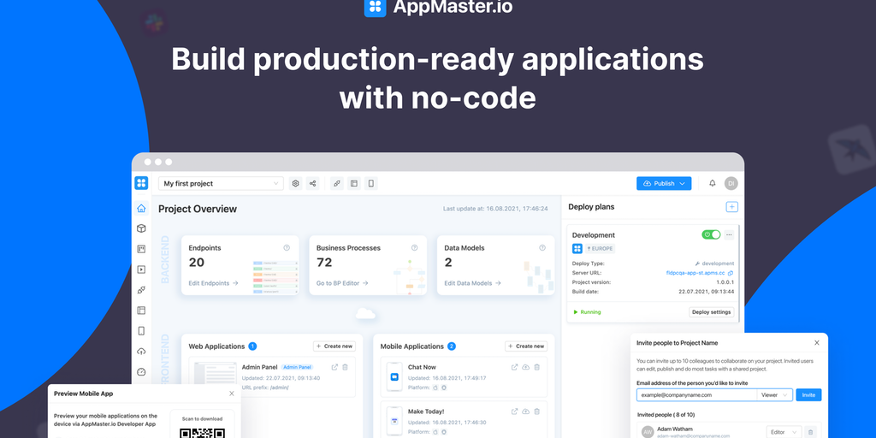Open Chat Now app in new window
876x438 pixels.
coord(514,367)
